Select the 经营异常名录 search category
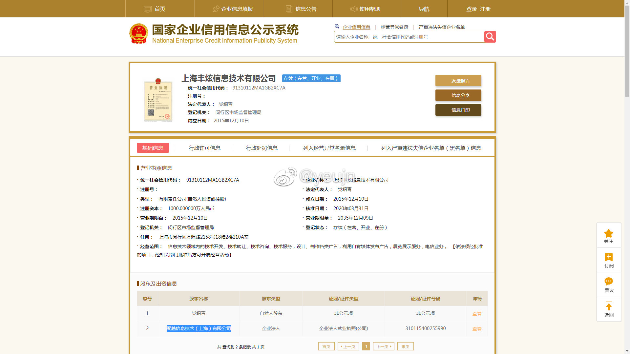630x354 pixels. click(394, 27)
